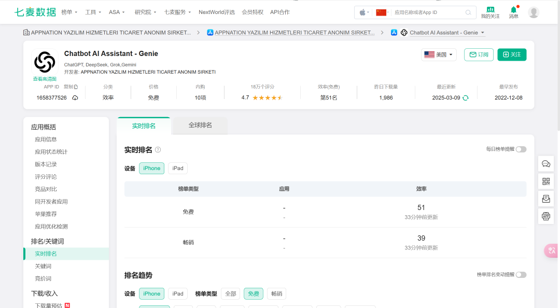This screenshot has width=560, height=308.
Task: Click the cloud download icon beside APP ID
Action: (75, 97)
